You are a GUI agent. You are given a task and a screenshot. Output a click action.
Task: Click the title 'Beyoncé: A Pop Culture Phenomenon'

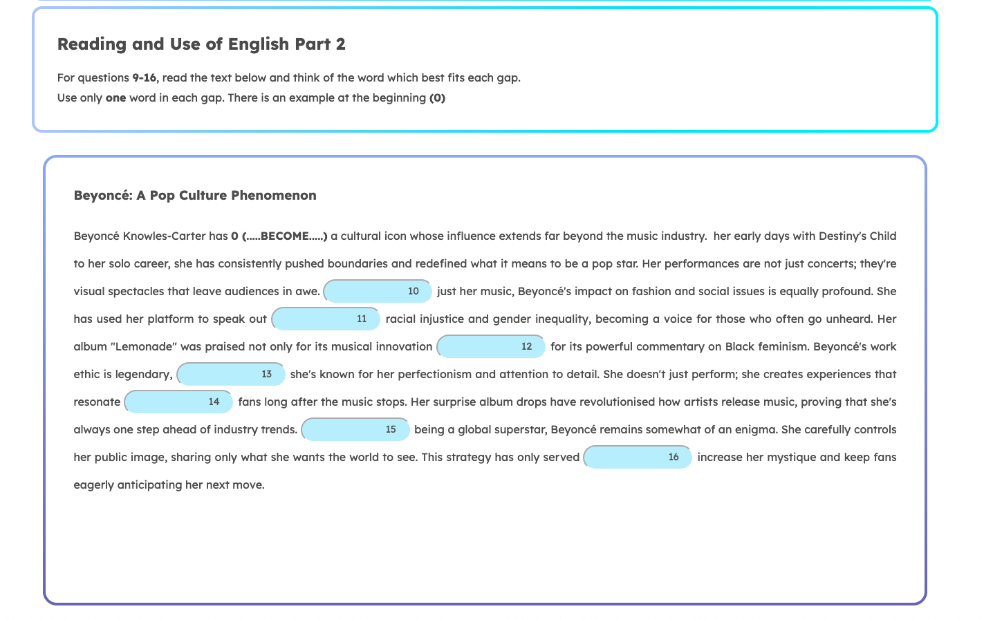tap(195, 196)
